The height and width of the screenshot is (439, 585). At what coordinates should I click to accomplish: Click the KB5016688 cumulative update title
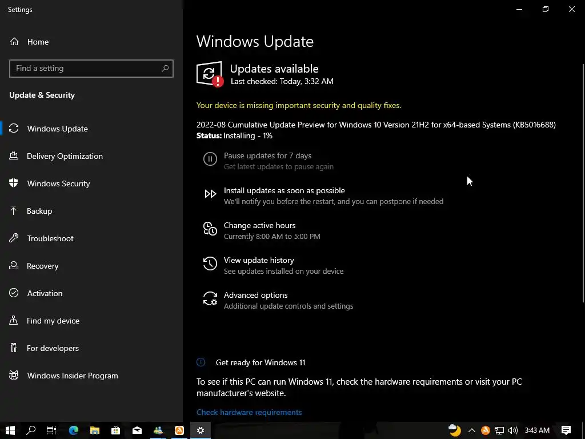pos(376,125)
